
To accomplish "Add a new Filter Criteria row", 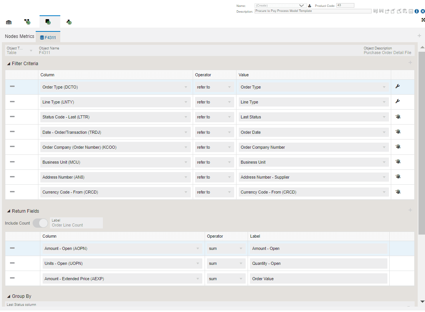I will (410, 62).
